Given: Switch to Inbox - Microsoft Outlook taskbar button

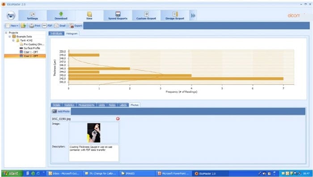Looking at the screenshot, I should click(x=65, y=173).
